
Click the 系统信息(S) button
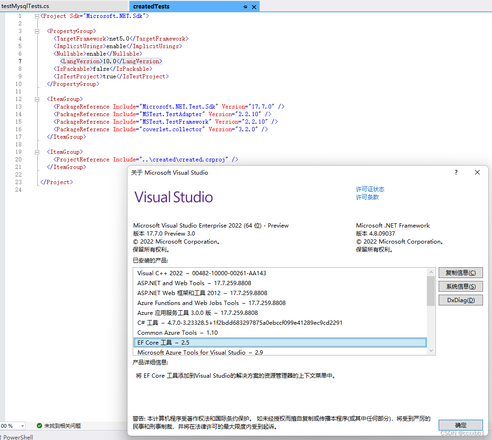(x=461, y=286)
